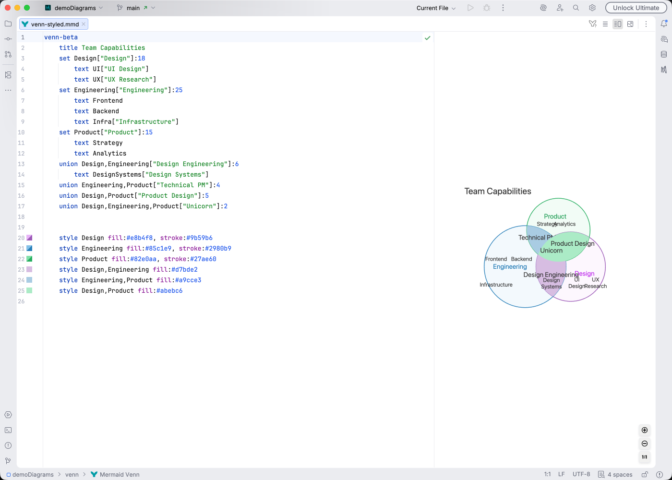Click the export diagram as image icon
Screen dimensions: 672x480
(x=630, y=24)
